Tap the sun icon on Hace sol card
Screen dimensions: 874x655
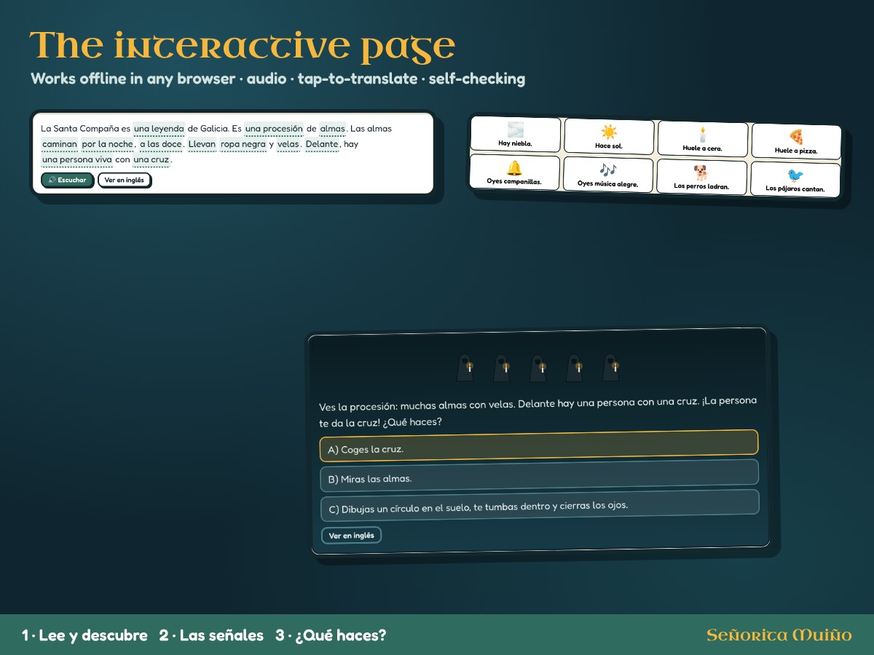coord(609,132)
